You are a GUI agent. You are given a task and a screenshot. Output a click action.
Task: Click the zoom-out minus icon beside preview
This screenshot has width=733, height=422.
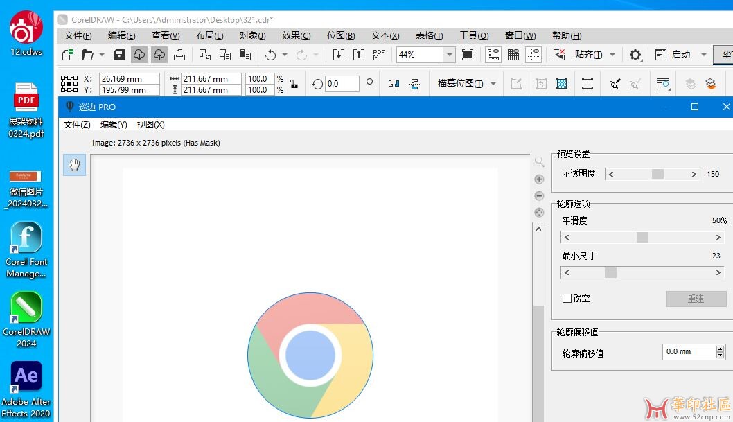click(539, 196)
